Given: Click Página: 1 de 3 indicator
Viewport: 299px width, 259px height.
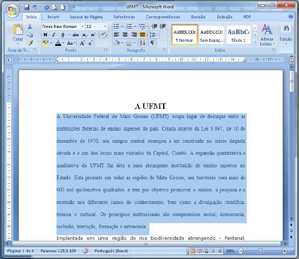Looking at the screenshot, I should (20, 251).
